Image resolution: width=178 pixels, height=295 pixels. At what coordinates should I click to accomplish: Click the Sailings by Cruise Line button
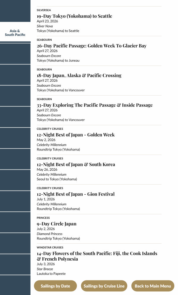click(x=104, y=286)
